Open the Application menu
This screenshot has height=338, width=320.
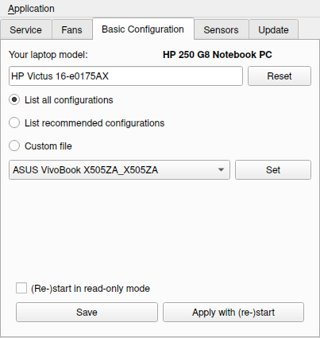(31, 9)
